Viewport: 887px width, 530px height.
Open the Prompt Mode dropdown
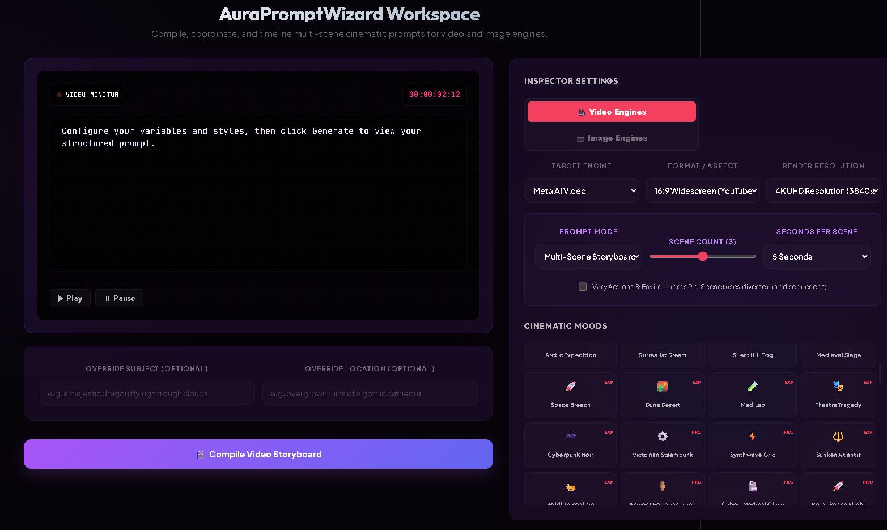(x=588, y=257)
